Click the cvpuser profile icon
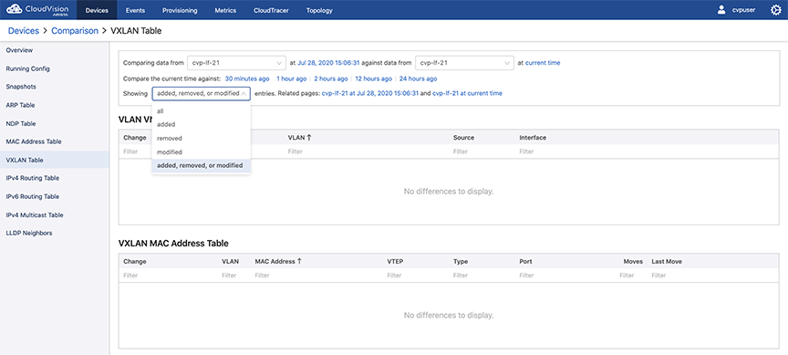Screen dimensions: 788x355 point(721,10)
